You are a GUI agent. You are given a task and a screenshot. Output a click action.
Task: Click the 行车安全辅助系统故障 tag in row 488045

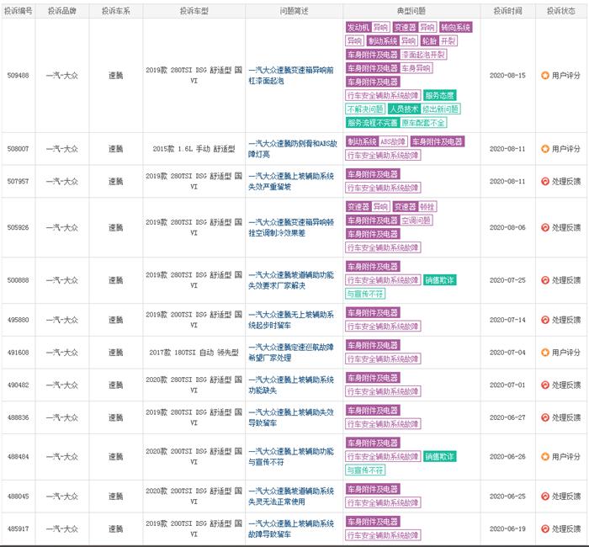tap(383, 502)
